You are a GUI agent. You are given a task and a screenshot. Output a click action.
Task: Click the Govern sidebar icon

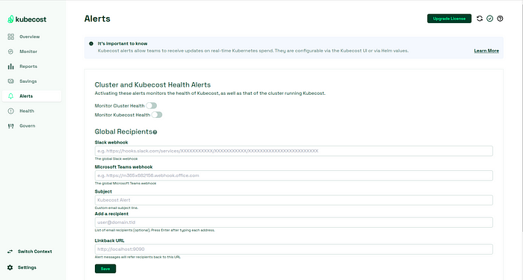[x=10, y=126]
